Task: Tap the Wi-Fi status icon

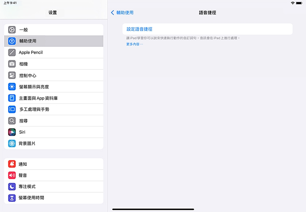Action: (292, 3)
